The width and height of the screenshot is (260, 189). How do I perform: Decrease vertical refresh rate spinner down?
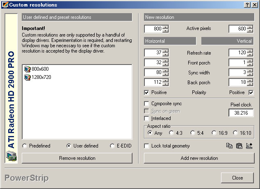pos(250,55)
